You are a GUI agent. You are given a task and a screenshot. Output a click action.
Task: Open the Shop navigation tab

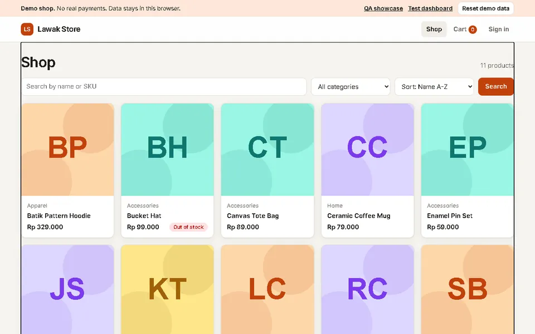(434, 30)
